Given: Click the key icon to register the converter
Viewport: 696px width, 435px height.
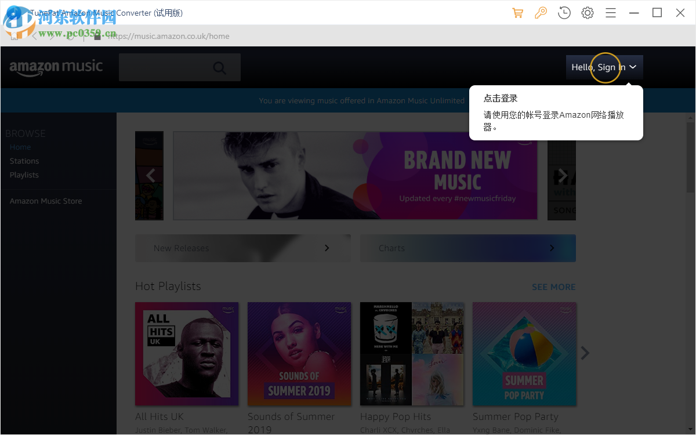Looking at the screenshot, I should [x=541, y=12].
